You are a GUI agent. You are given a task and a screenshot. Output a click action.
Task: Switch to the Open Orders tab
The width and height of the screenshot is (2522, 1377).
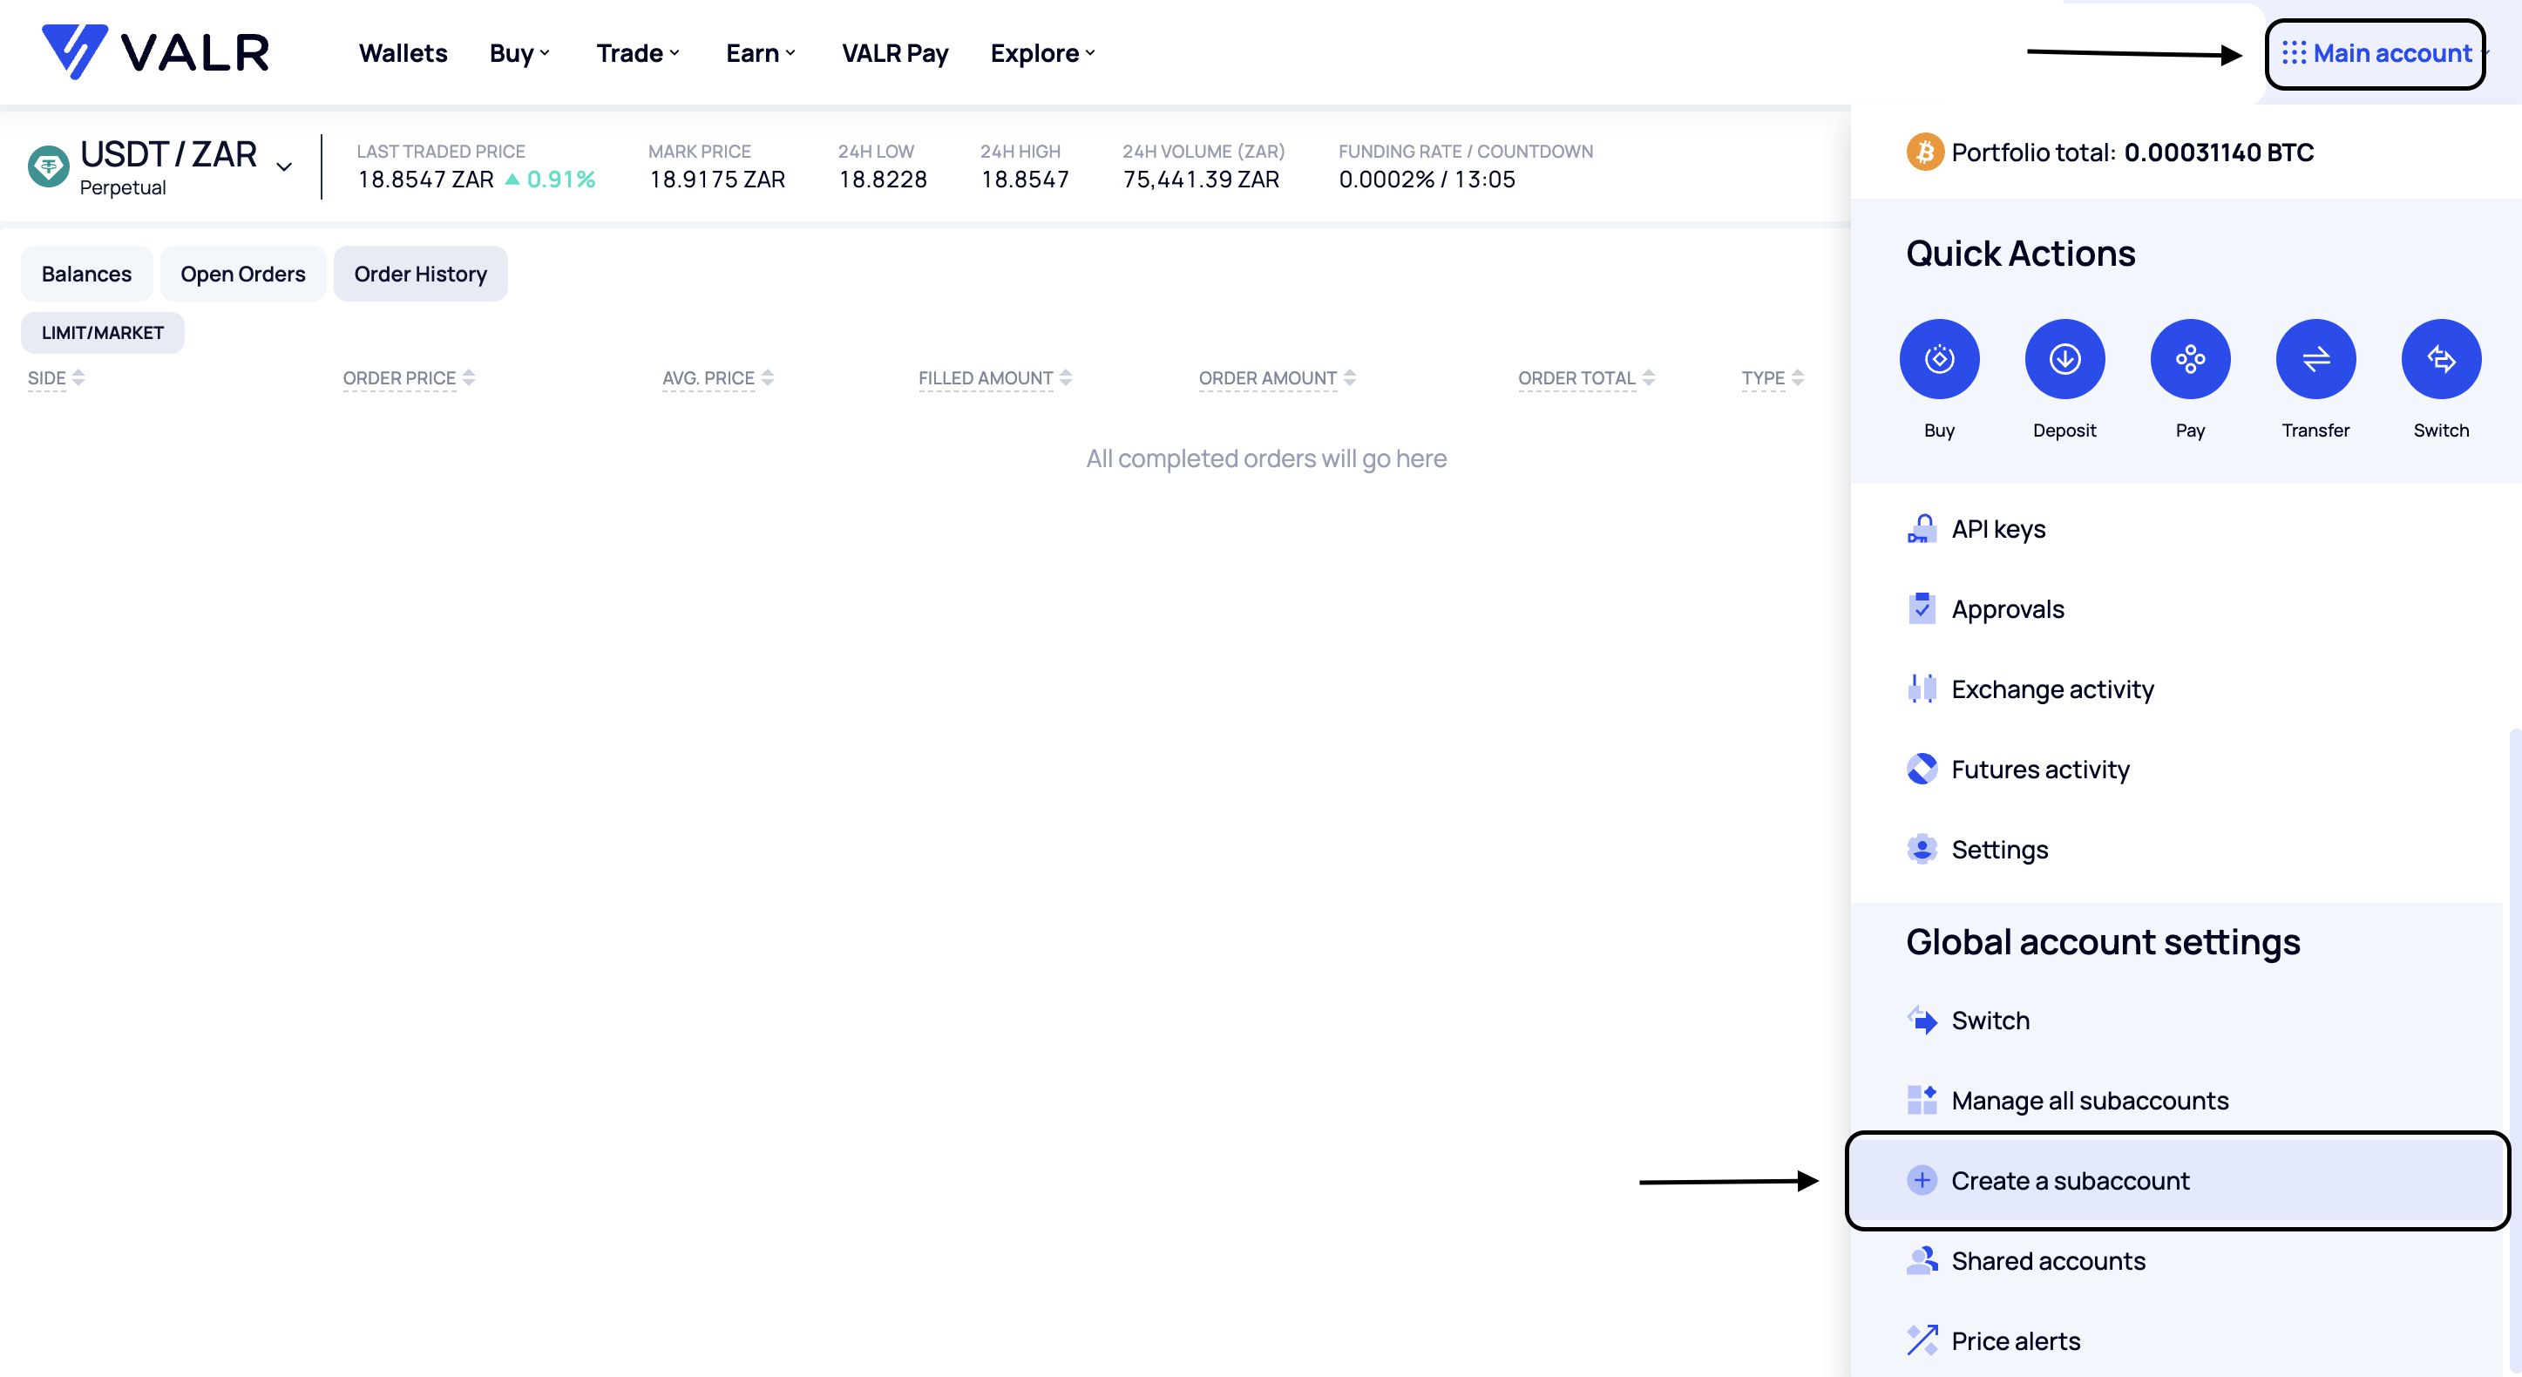(x=243, y=275)
